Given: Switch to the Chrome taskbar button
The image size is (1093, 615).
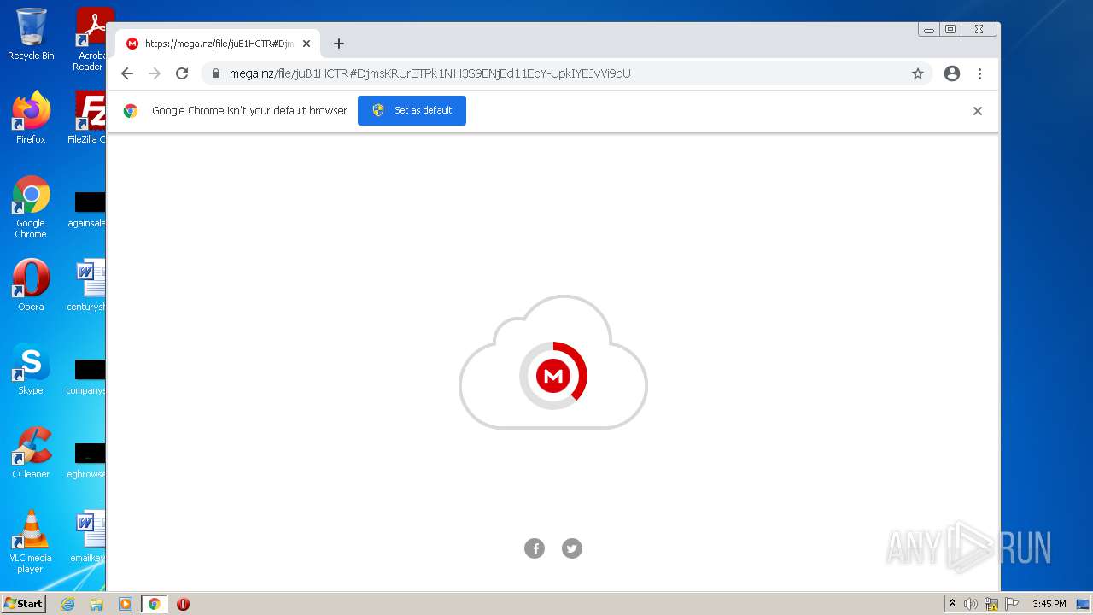Looking at the screenshot, I should [x=154, y=604].
